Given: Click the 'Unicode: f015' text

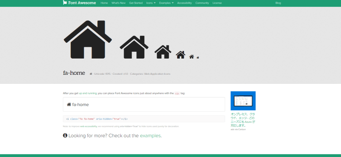Looking at the screenshot, I should point(103,74).
